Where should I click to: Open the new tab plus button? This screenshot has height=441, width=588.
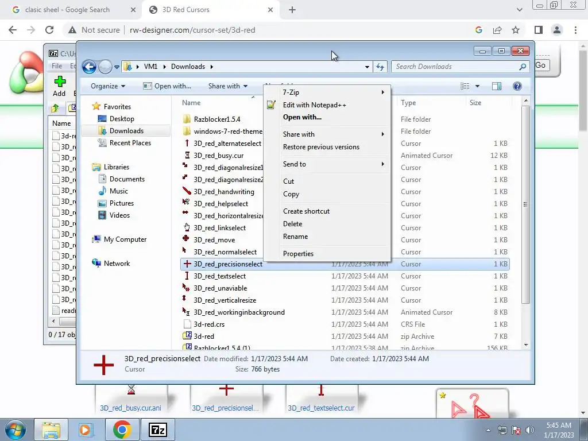coord(292,10)
